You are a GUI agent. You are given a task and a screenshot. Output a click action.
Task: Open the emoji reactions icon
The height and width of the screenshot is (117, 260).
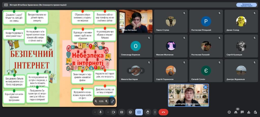pos(130,112)
